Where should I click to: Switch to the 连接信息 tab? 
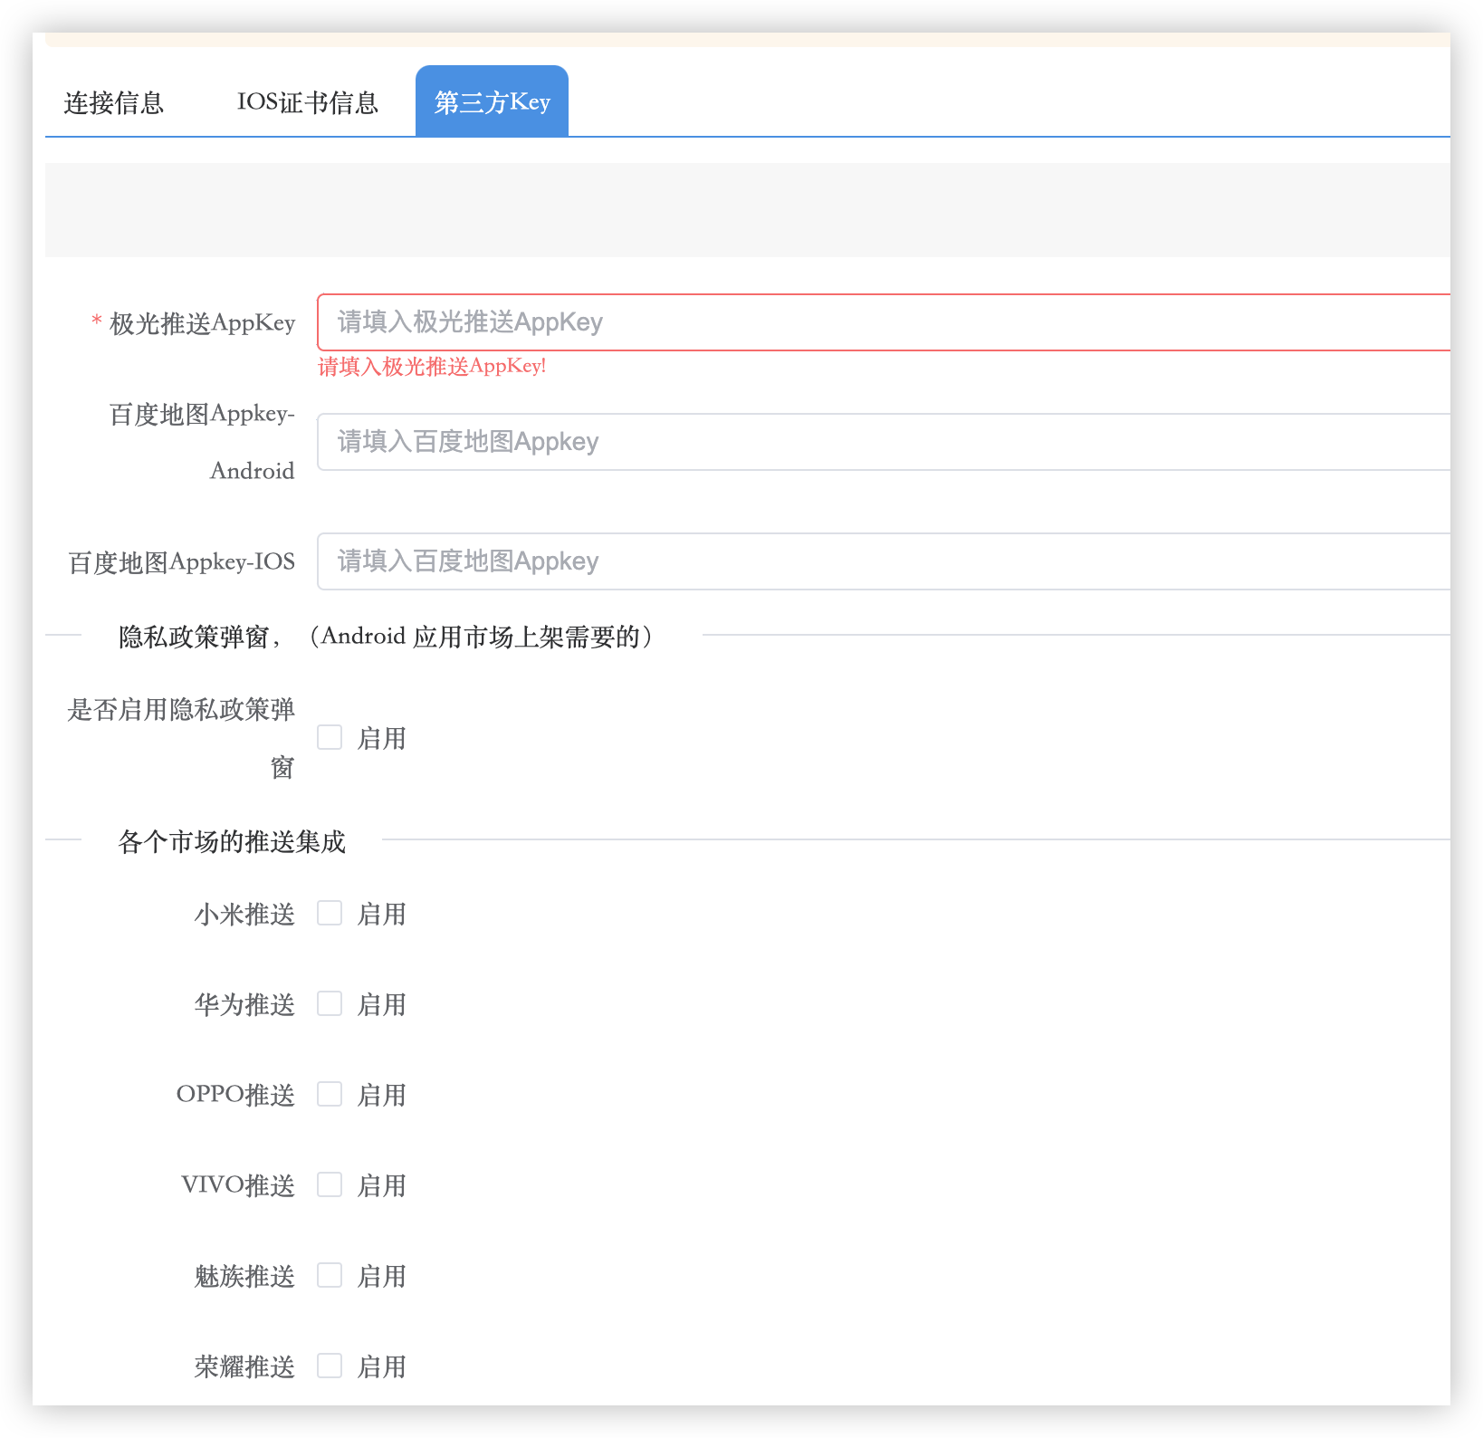point(114,103)
